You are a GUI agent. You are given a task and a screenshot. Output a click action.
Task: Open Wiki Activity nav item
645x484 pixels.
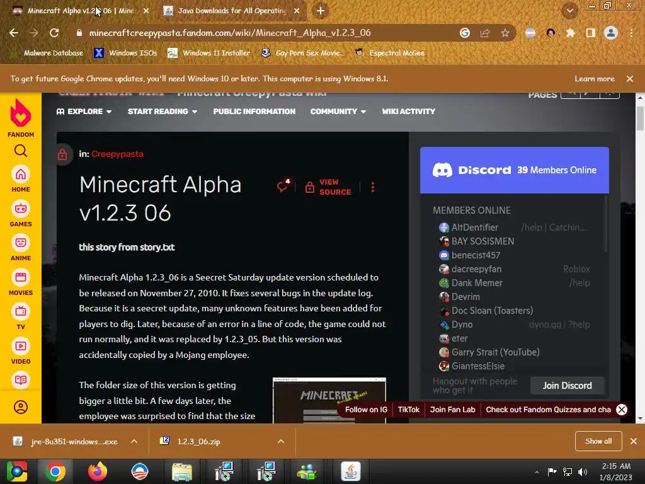408,112
